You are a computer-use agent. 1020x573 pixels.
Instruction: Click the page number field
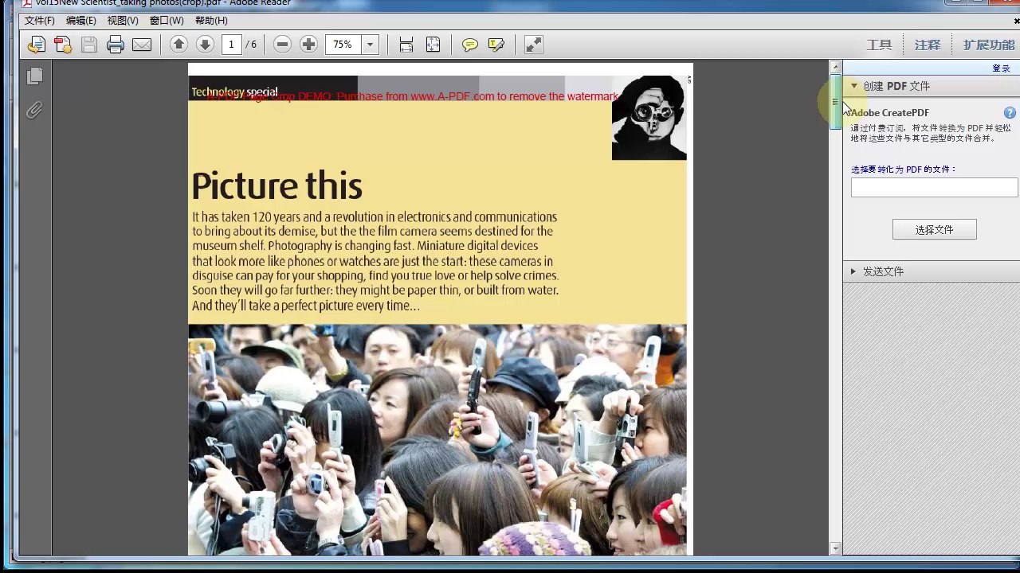point(231,45)
